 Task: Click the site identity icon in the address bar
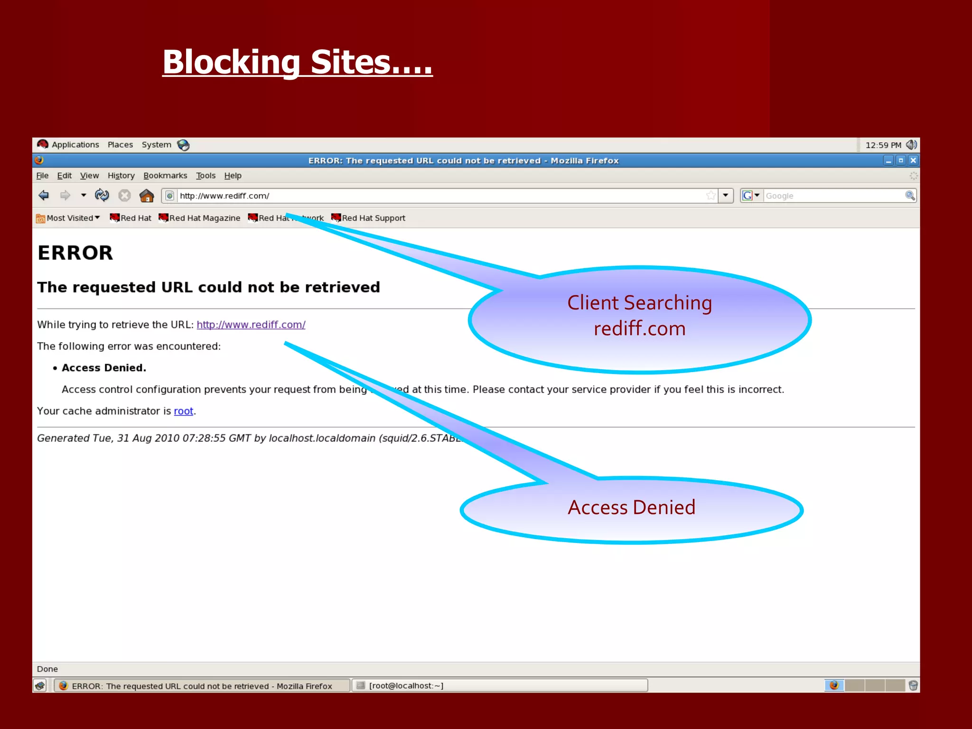tap(170, 196)
